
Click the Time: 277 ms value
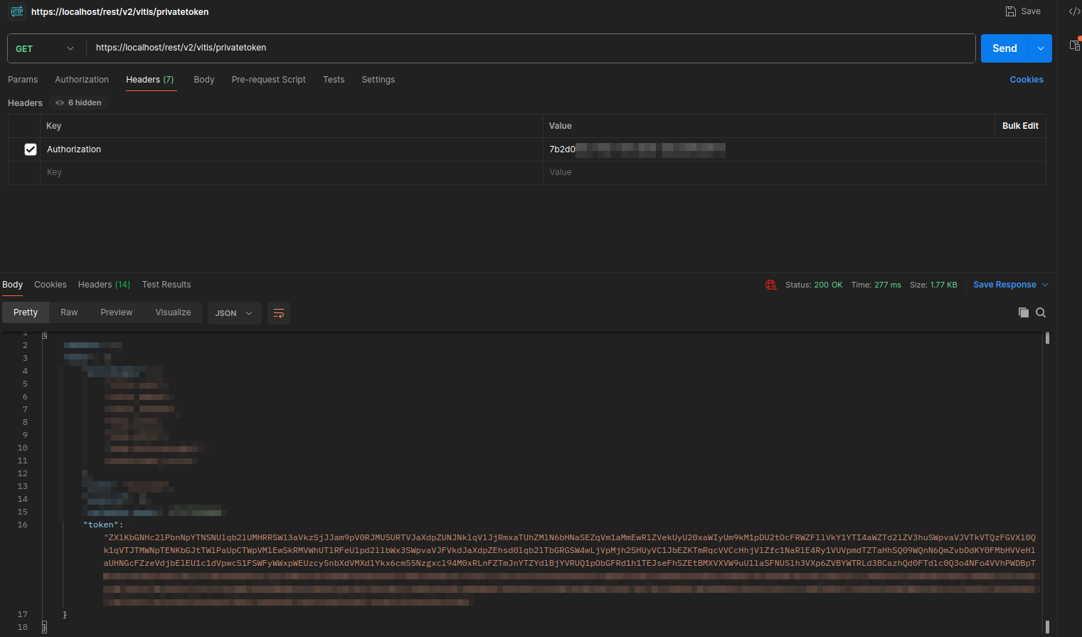(x=876, y=285)
